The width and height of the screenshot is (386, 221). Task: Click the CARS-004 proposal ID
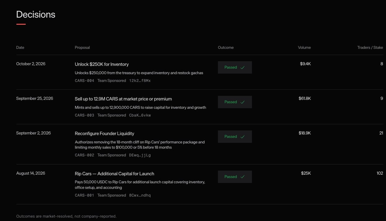[x=85, y=81]
